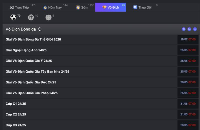Viewport: 200px width, 130px height.
Task: Switch to the Hôm Nay tab
Action: [52, 8]
